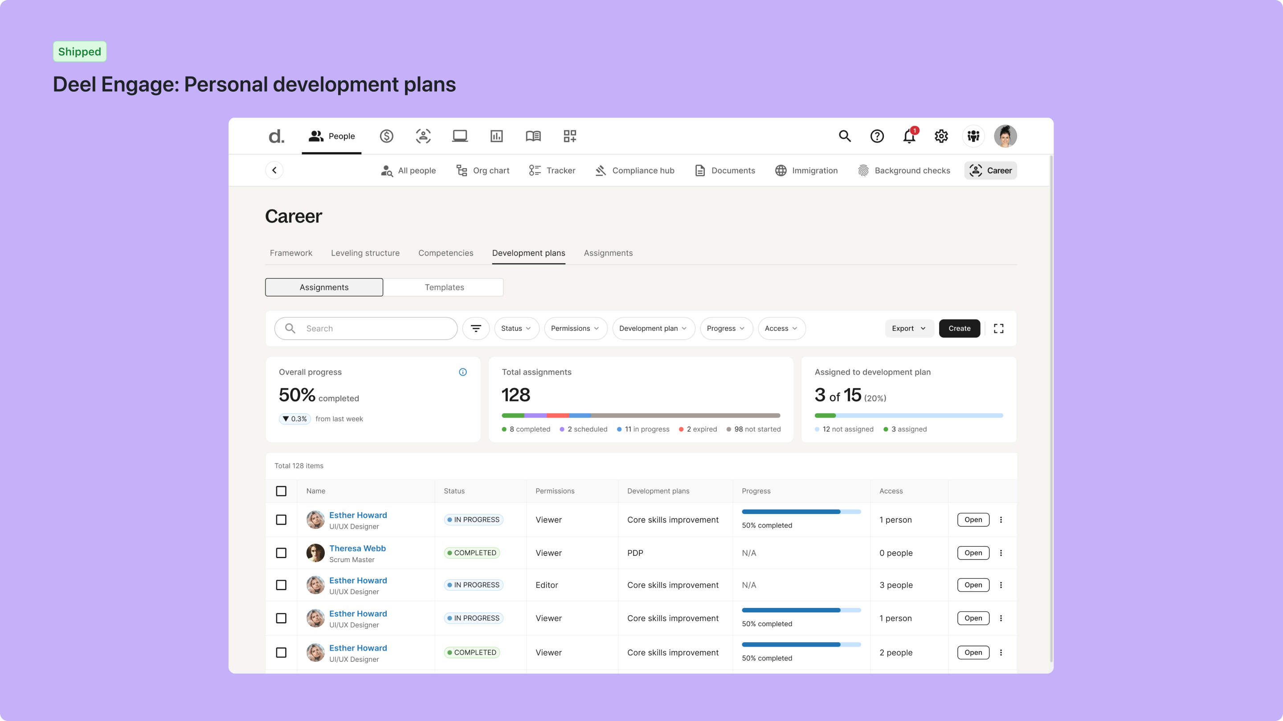Screen dimensions: 1283x721
Task: Select the Org chart icon
Action: (x=461, y=170)
